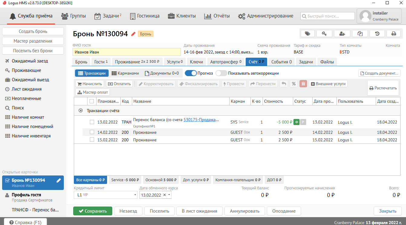The height and width of the screenshot is (225, 406).
Task: Check the box for 14.02.2022 Проживание row
Action: [x=92, y=132]
